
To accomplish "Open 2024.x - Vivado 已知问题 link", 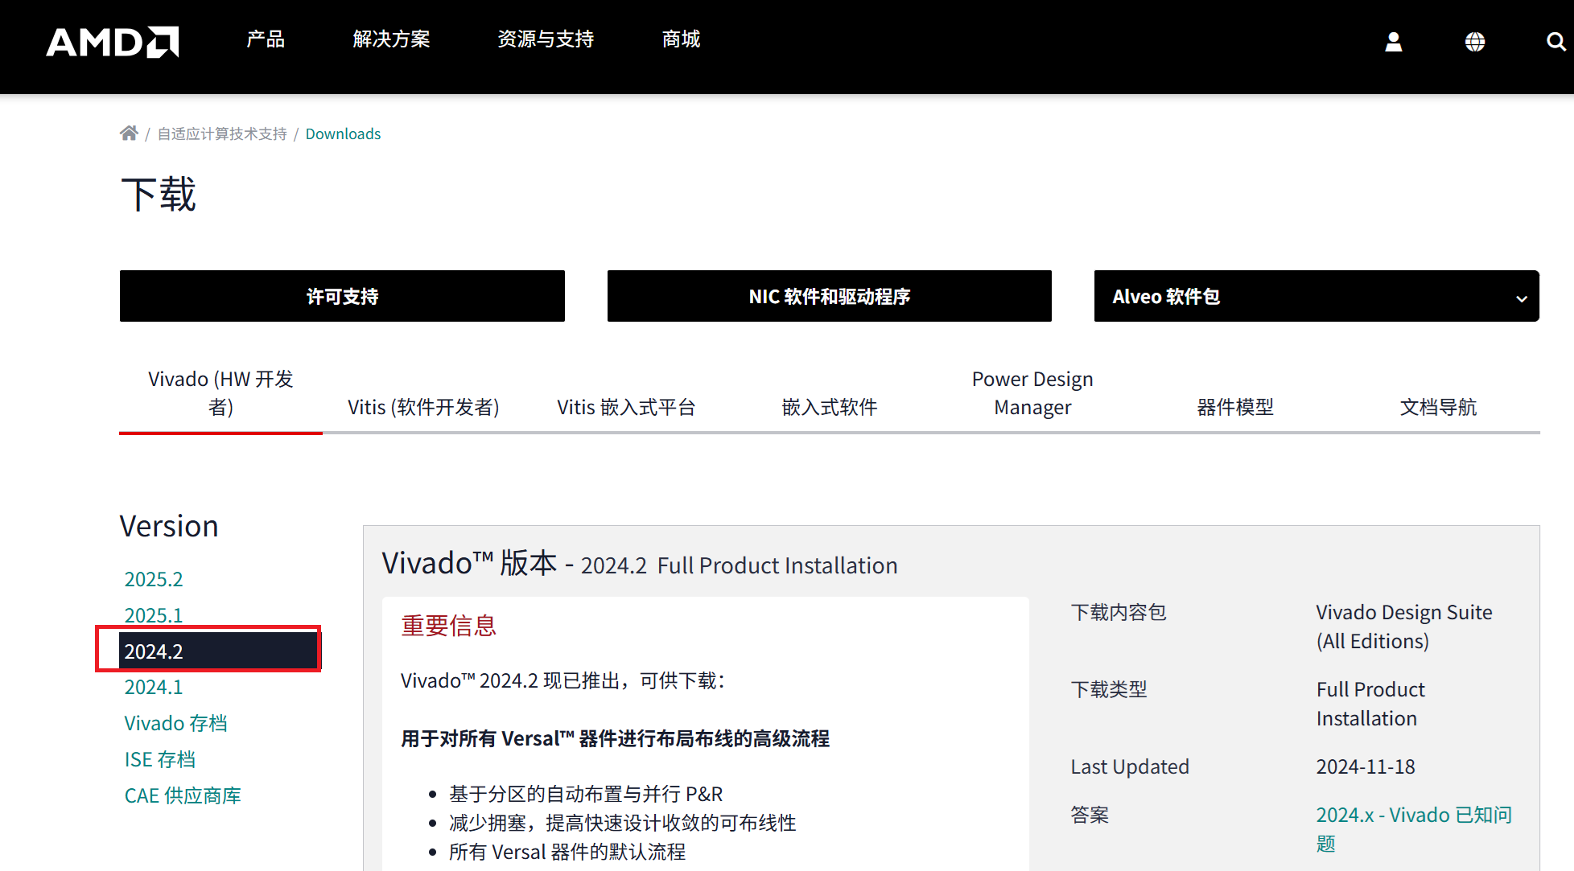I will coord(1413,816).
